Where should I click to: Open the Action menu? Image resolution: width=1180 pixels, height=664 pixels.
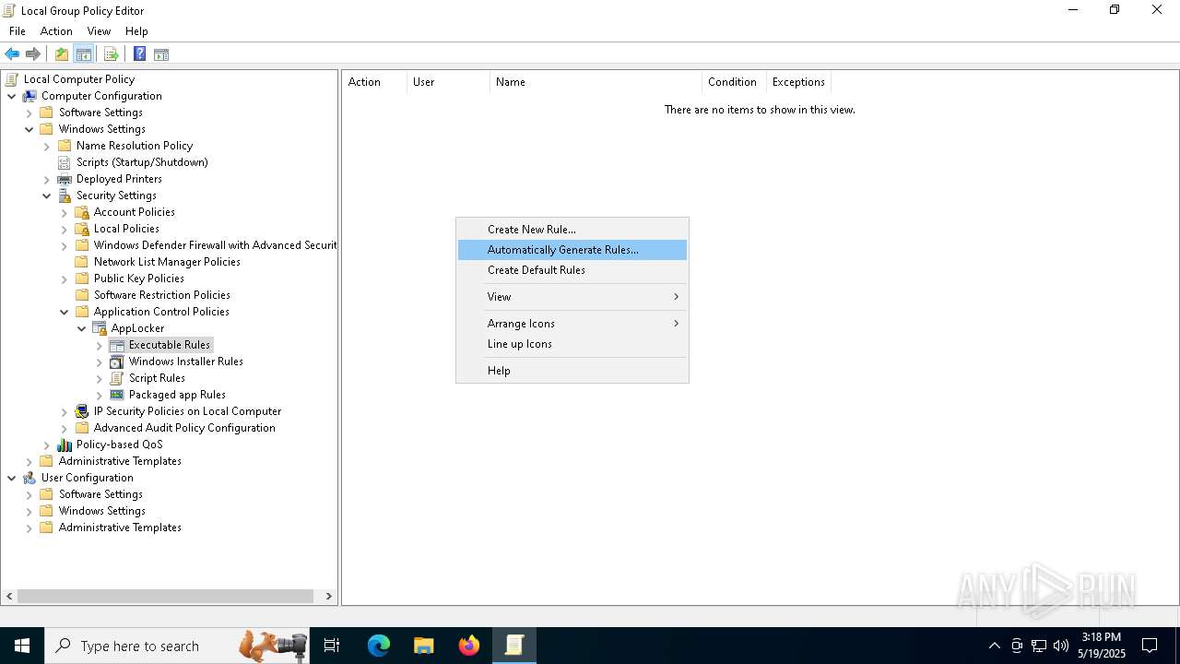tap(56, 31)
